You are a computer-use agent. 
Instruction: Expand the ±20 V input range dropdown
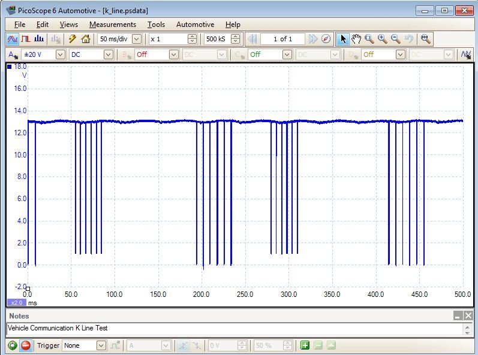60,54
